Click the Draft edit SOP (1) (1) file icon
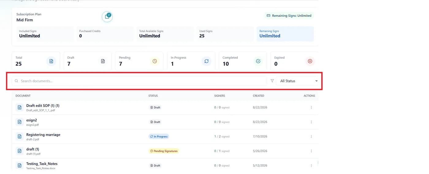 (20, 107)
